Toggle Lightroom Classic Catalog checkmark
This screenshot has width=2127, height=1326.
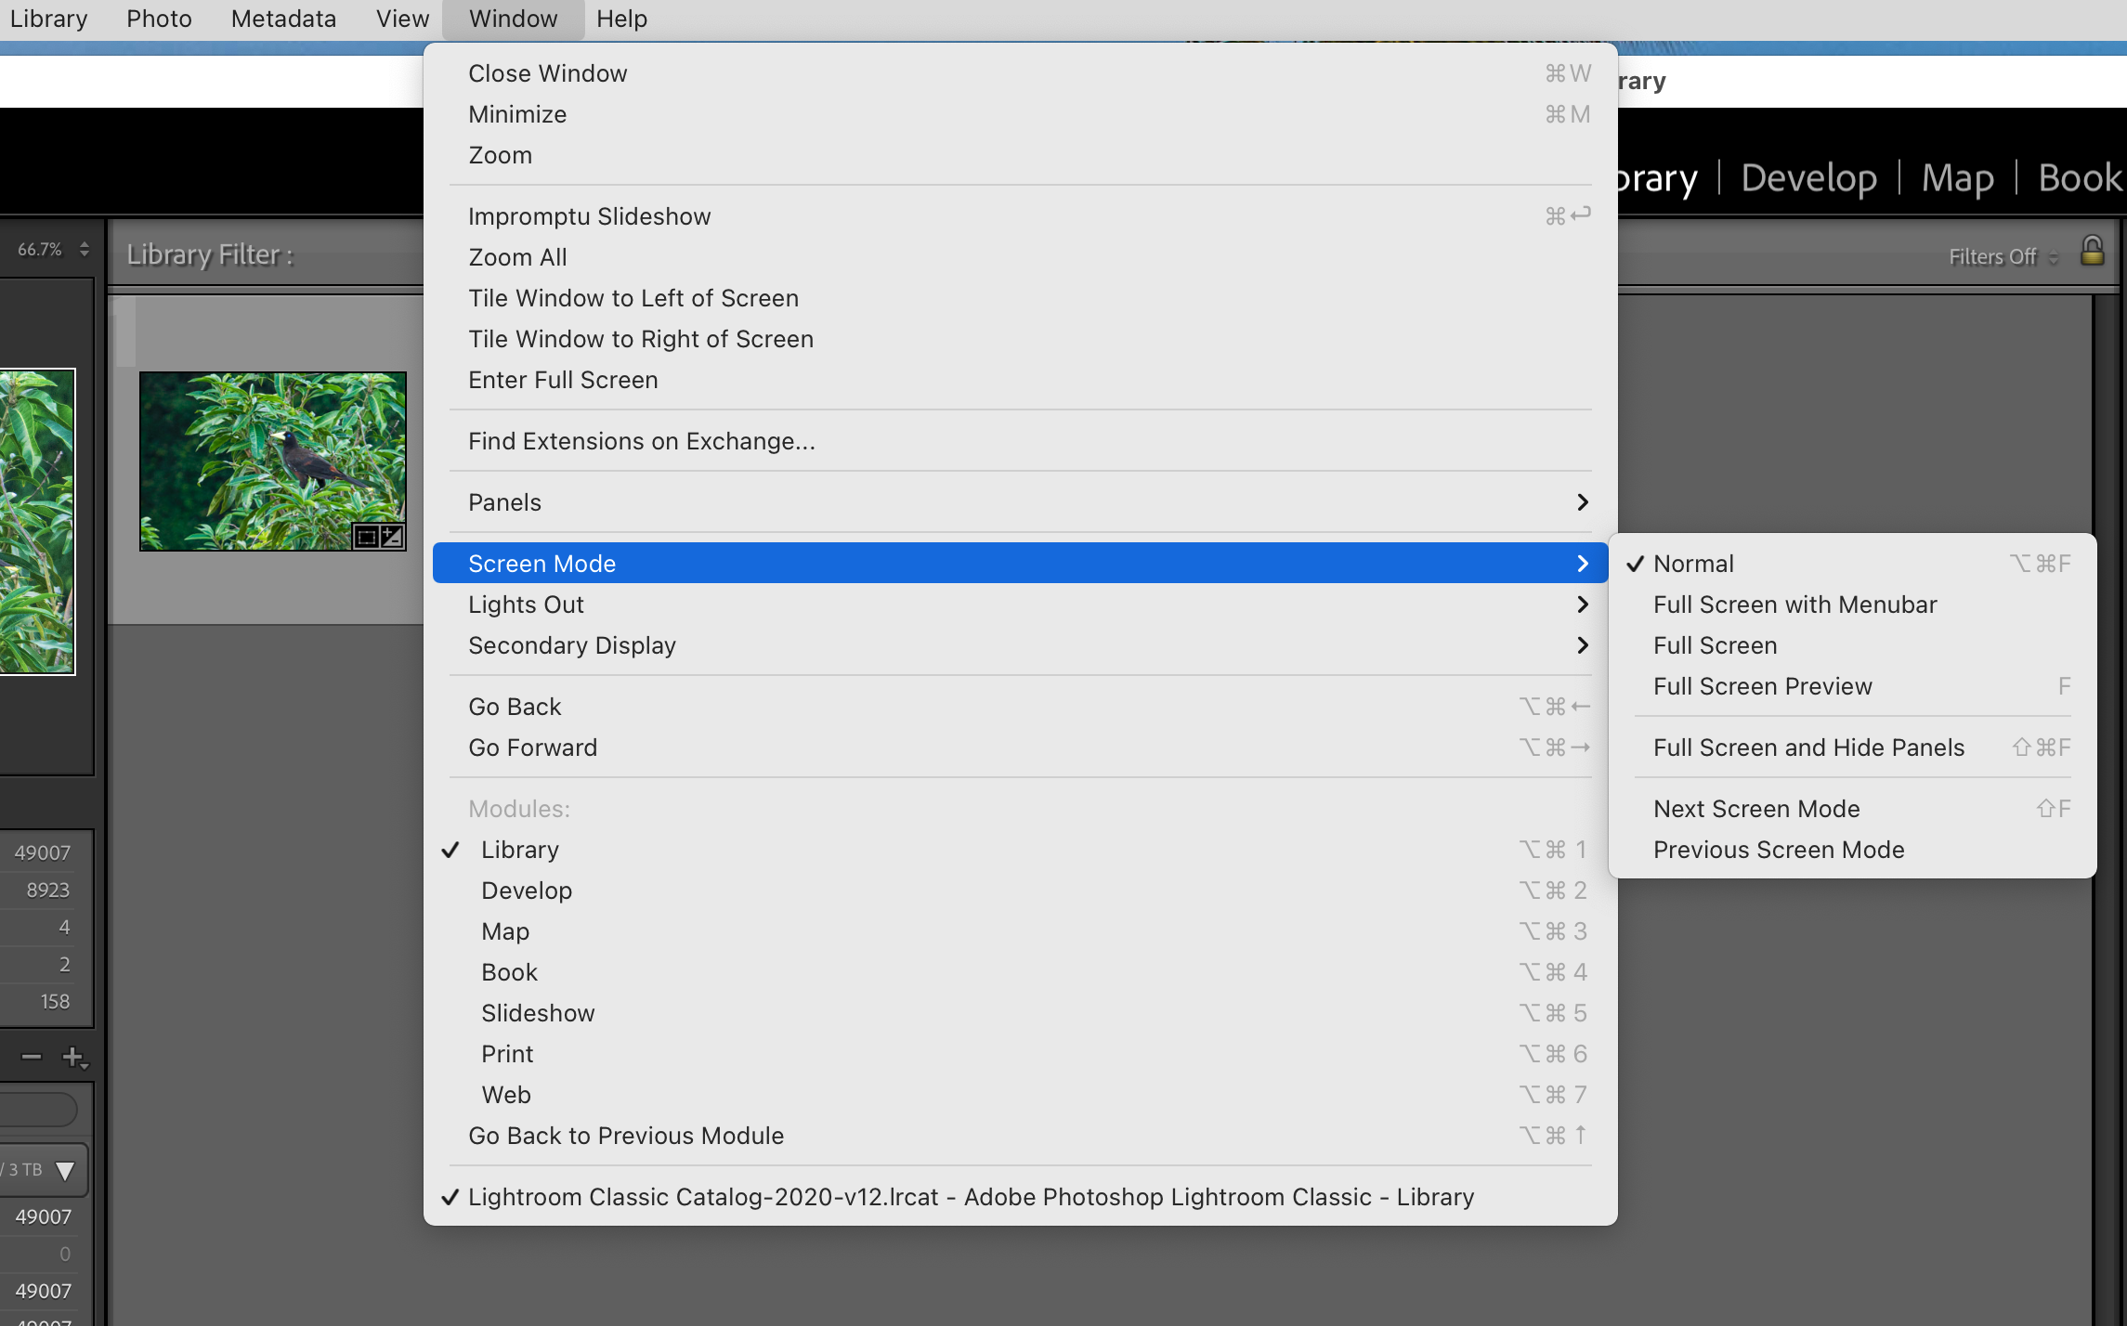(448, 1196)
